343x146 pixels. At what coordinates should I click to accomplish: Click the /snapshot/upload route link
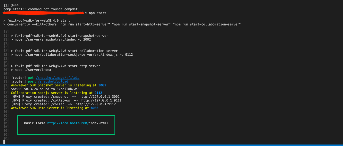(x=52, y=81)
